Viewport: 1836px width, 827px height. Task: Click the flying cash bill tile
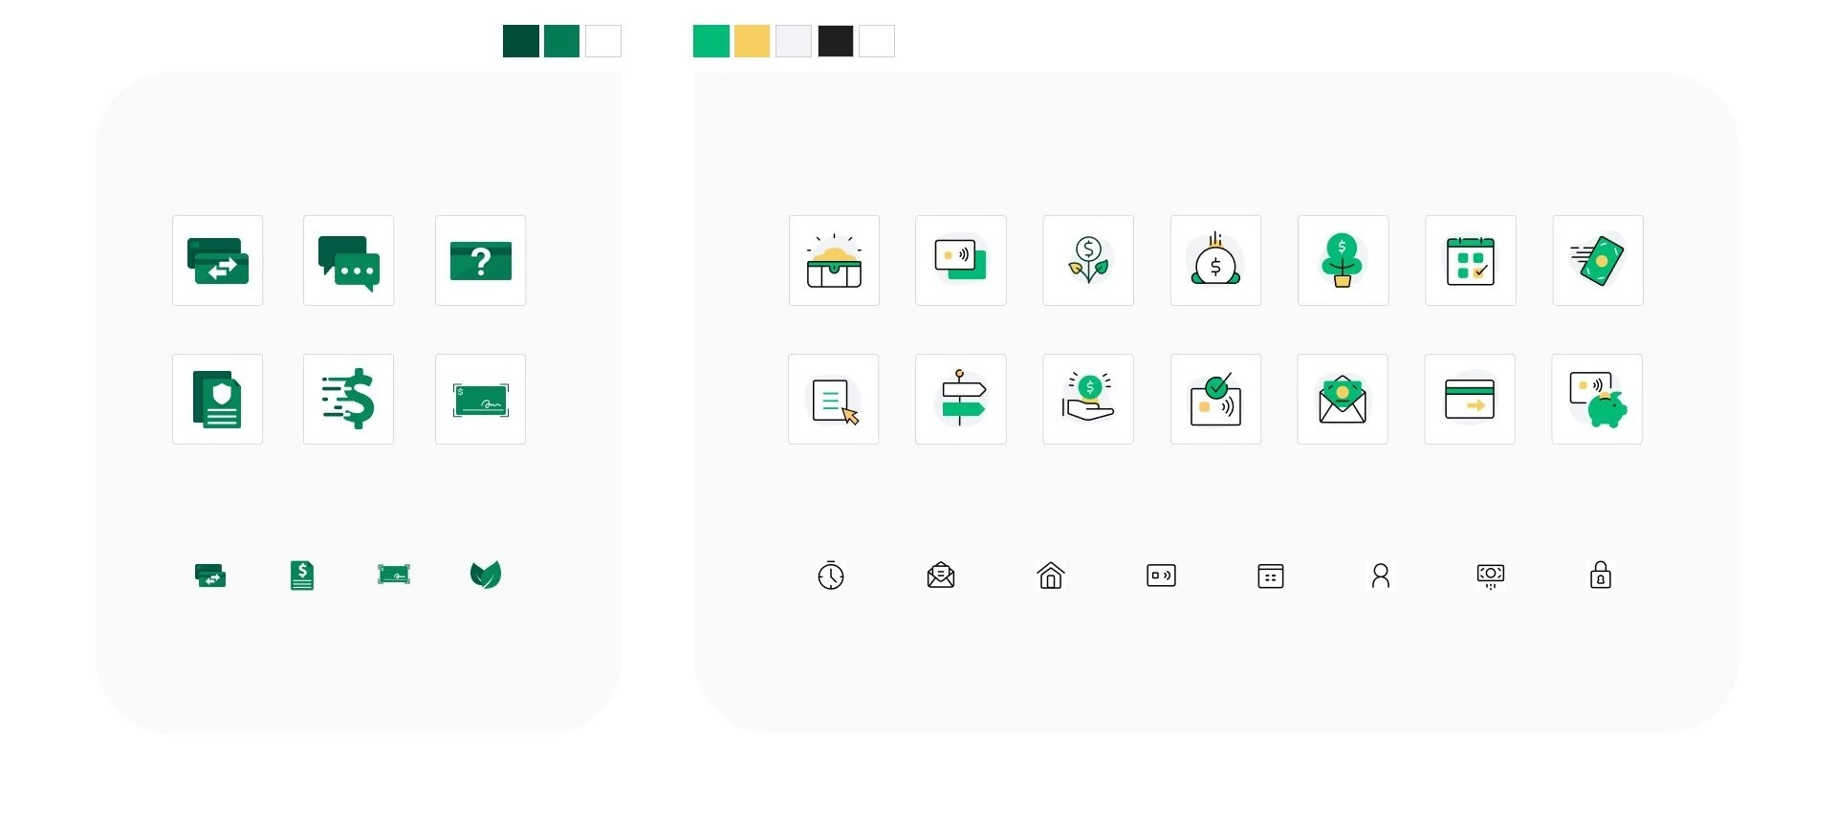coord(1598,260)
